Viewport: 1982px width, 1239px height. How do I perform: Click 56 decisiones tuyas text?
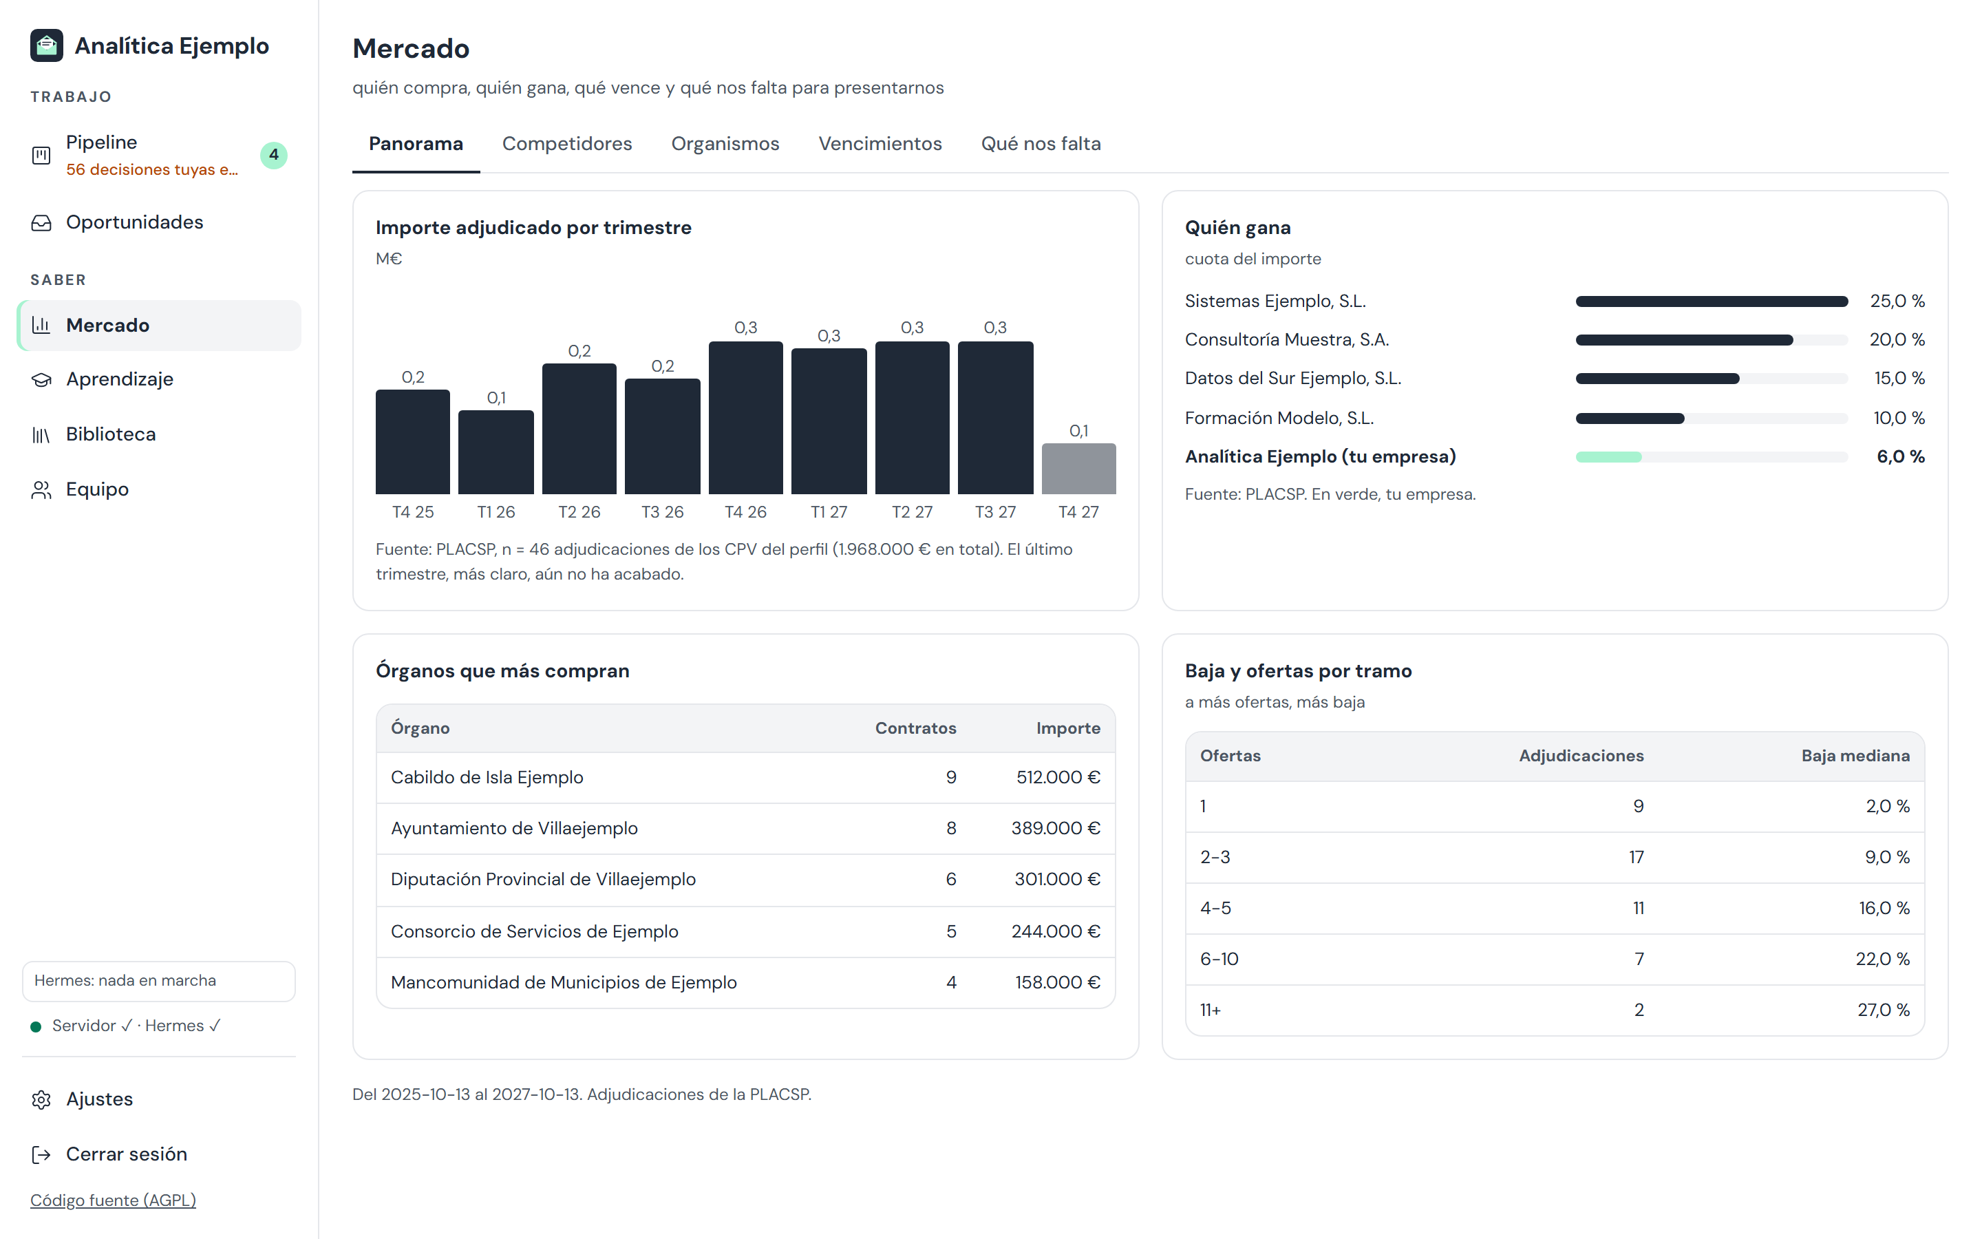click(x=152, y=169)
